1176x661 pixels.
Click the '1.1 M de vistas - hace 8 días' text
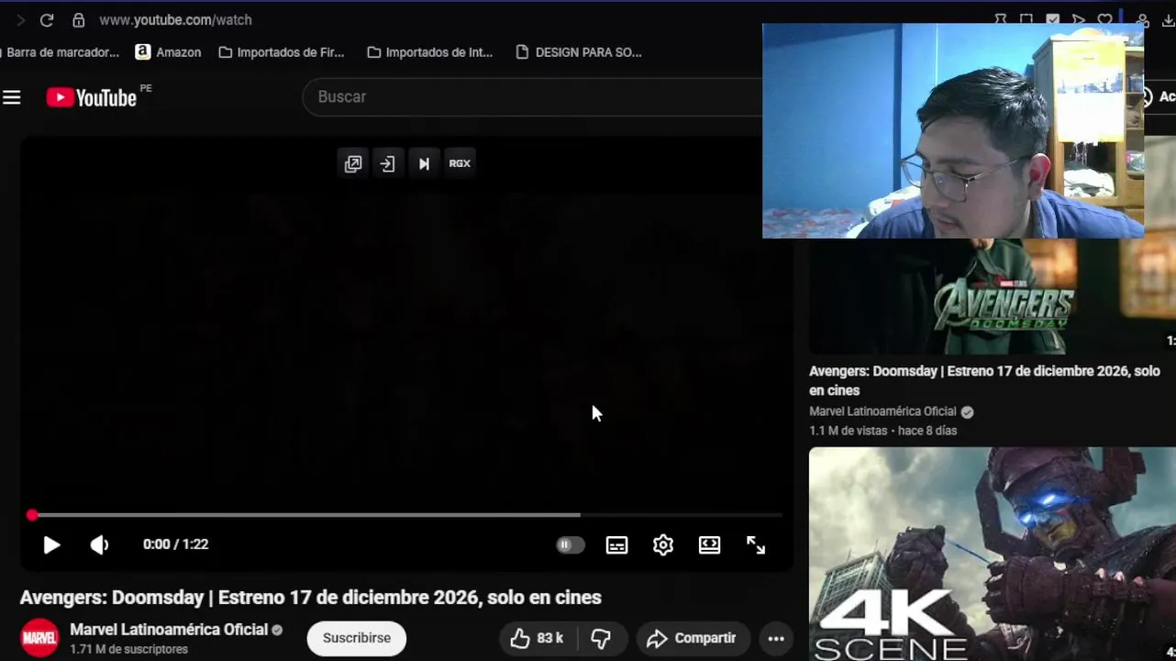pyautogui.click(x=882, y=431)
